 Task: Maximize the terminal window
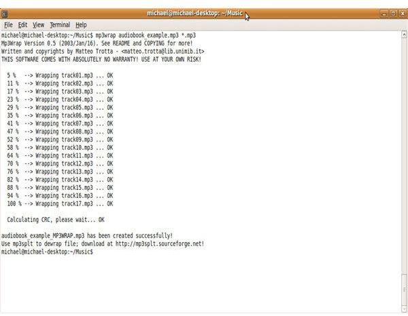(x=394, y=14)
